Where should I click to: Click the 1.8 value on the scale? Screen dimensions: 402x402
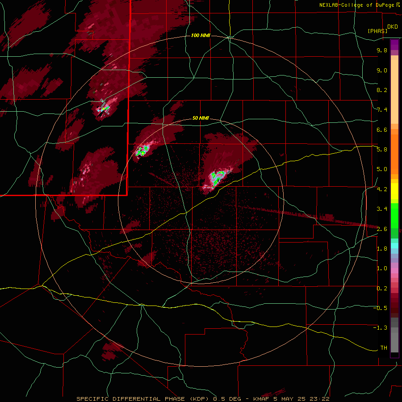pos(382,249)
